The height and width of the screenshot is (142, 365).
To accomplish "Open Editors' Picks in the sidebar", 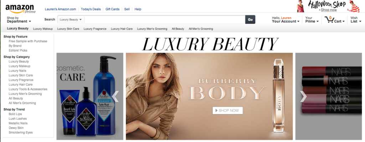I will [18, 51].
